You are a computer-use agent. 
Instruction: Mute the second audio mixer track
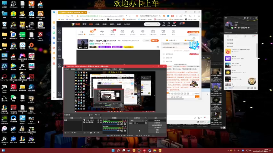122,131
